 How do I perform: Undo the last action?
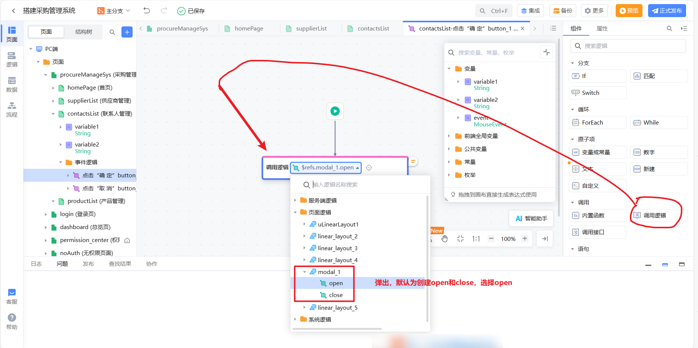[147, 11]
